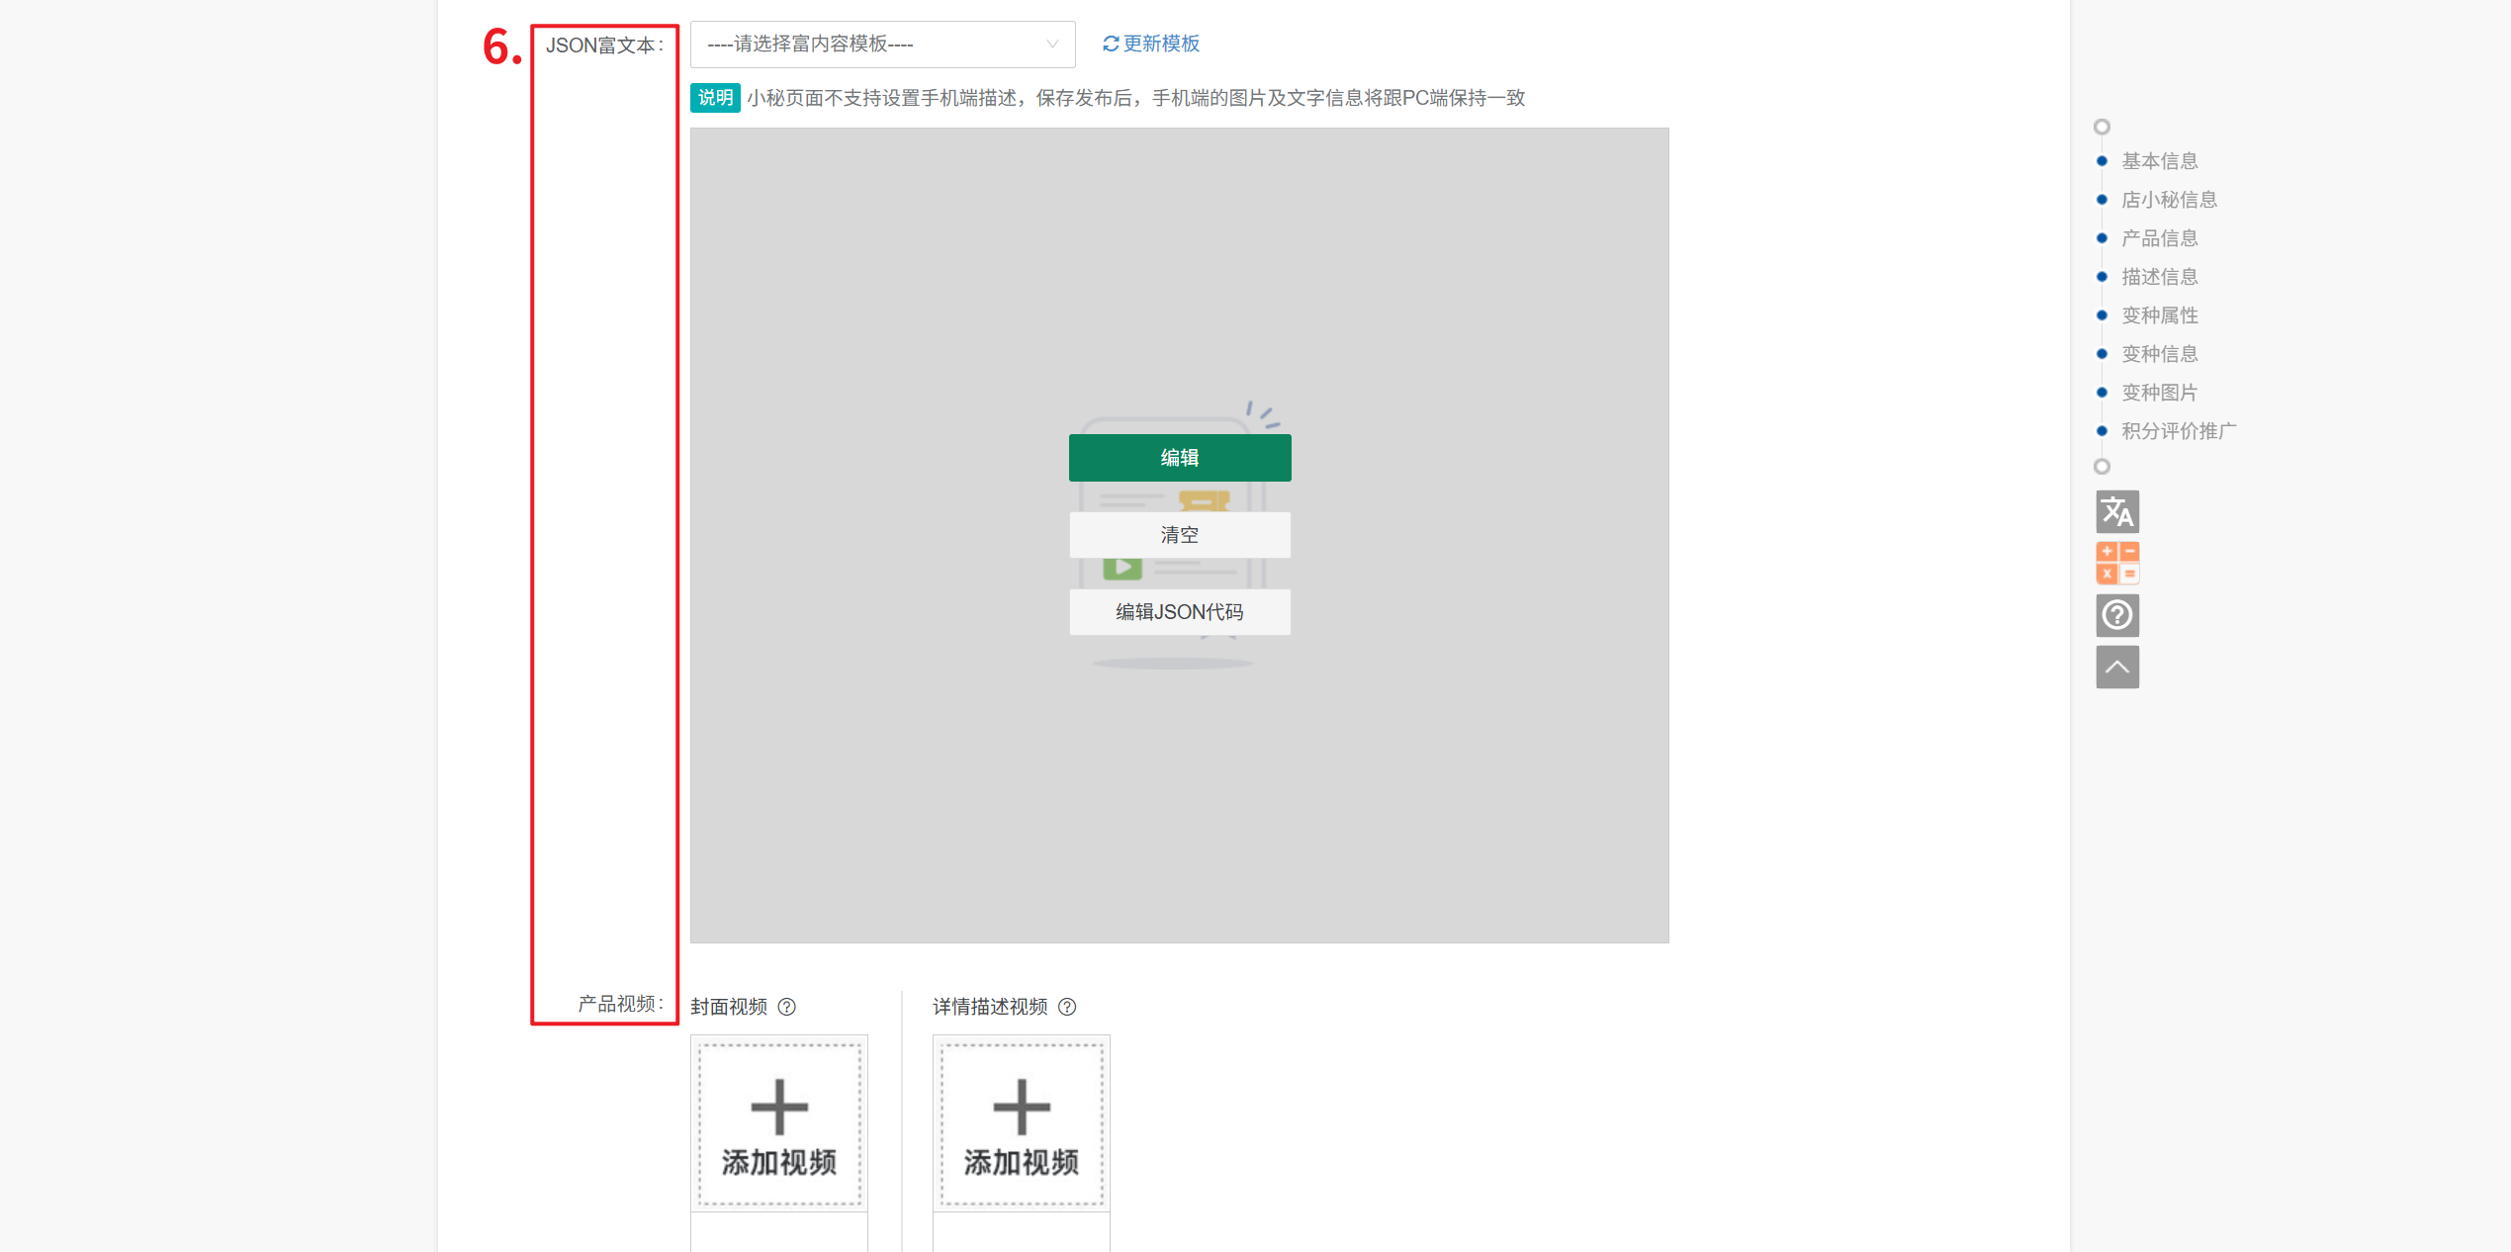The width and height of the screenshot is (2511, 1252).
Task: Go to 积分评价推广 section
Action: pyautogui.click(x=2178, y=431)
